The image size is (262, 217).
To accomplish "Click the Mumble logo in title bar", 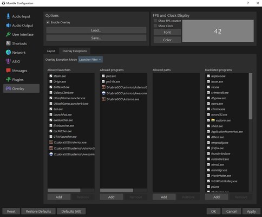I will (3, 3).
